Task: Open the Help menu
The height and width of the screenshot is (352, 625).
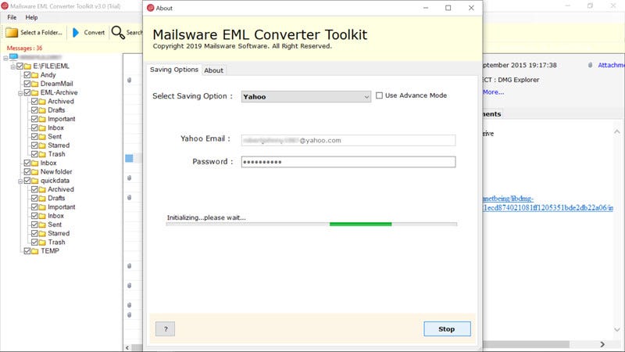Action: click(31, 17)
